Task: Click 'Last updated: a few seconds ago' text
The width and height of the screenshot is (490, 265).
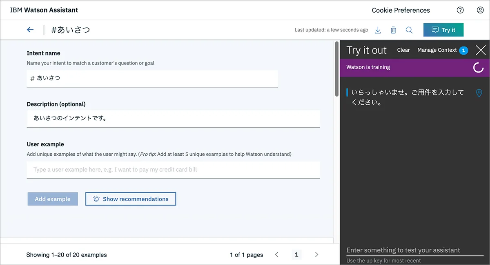Action: (x=332, y=30)
